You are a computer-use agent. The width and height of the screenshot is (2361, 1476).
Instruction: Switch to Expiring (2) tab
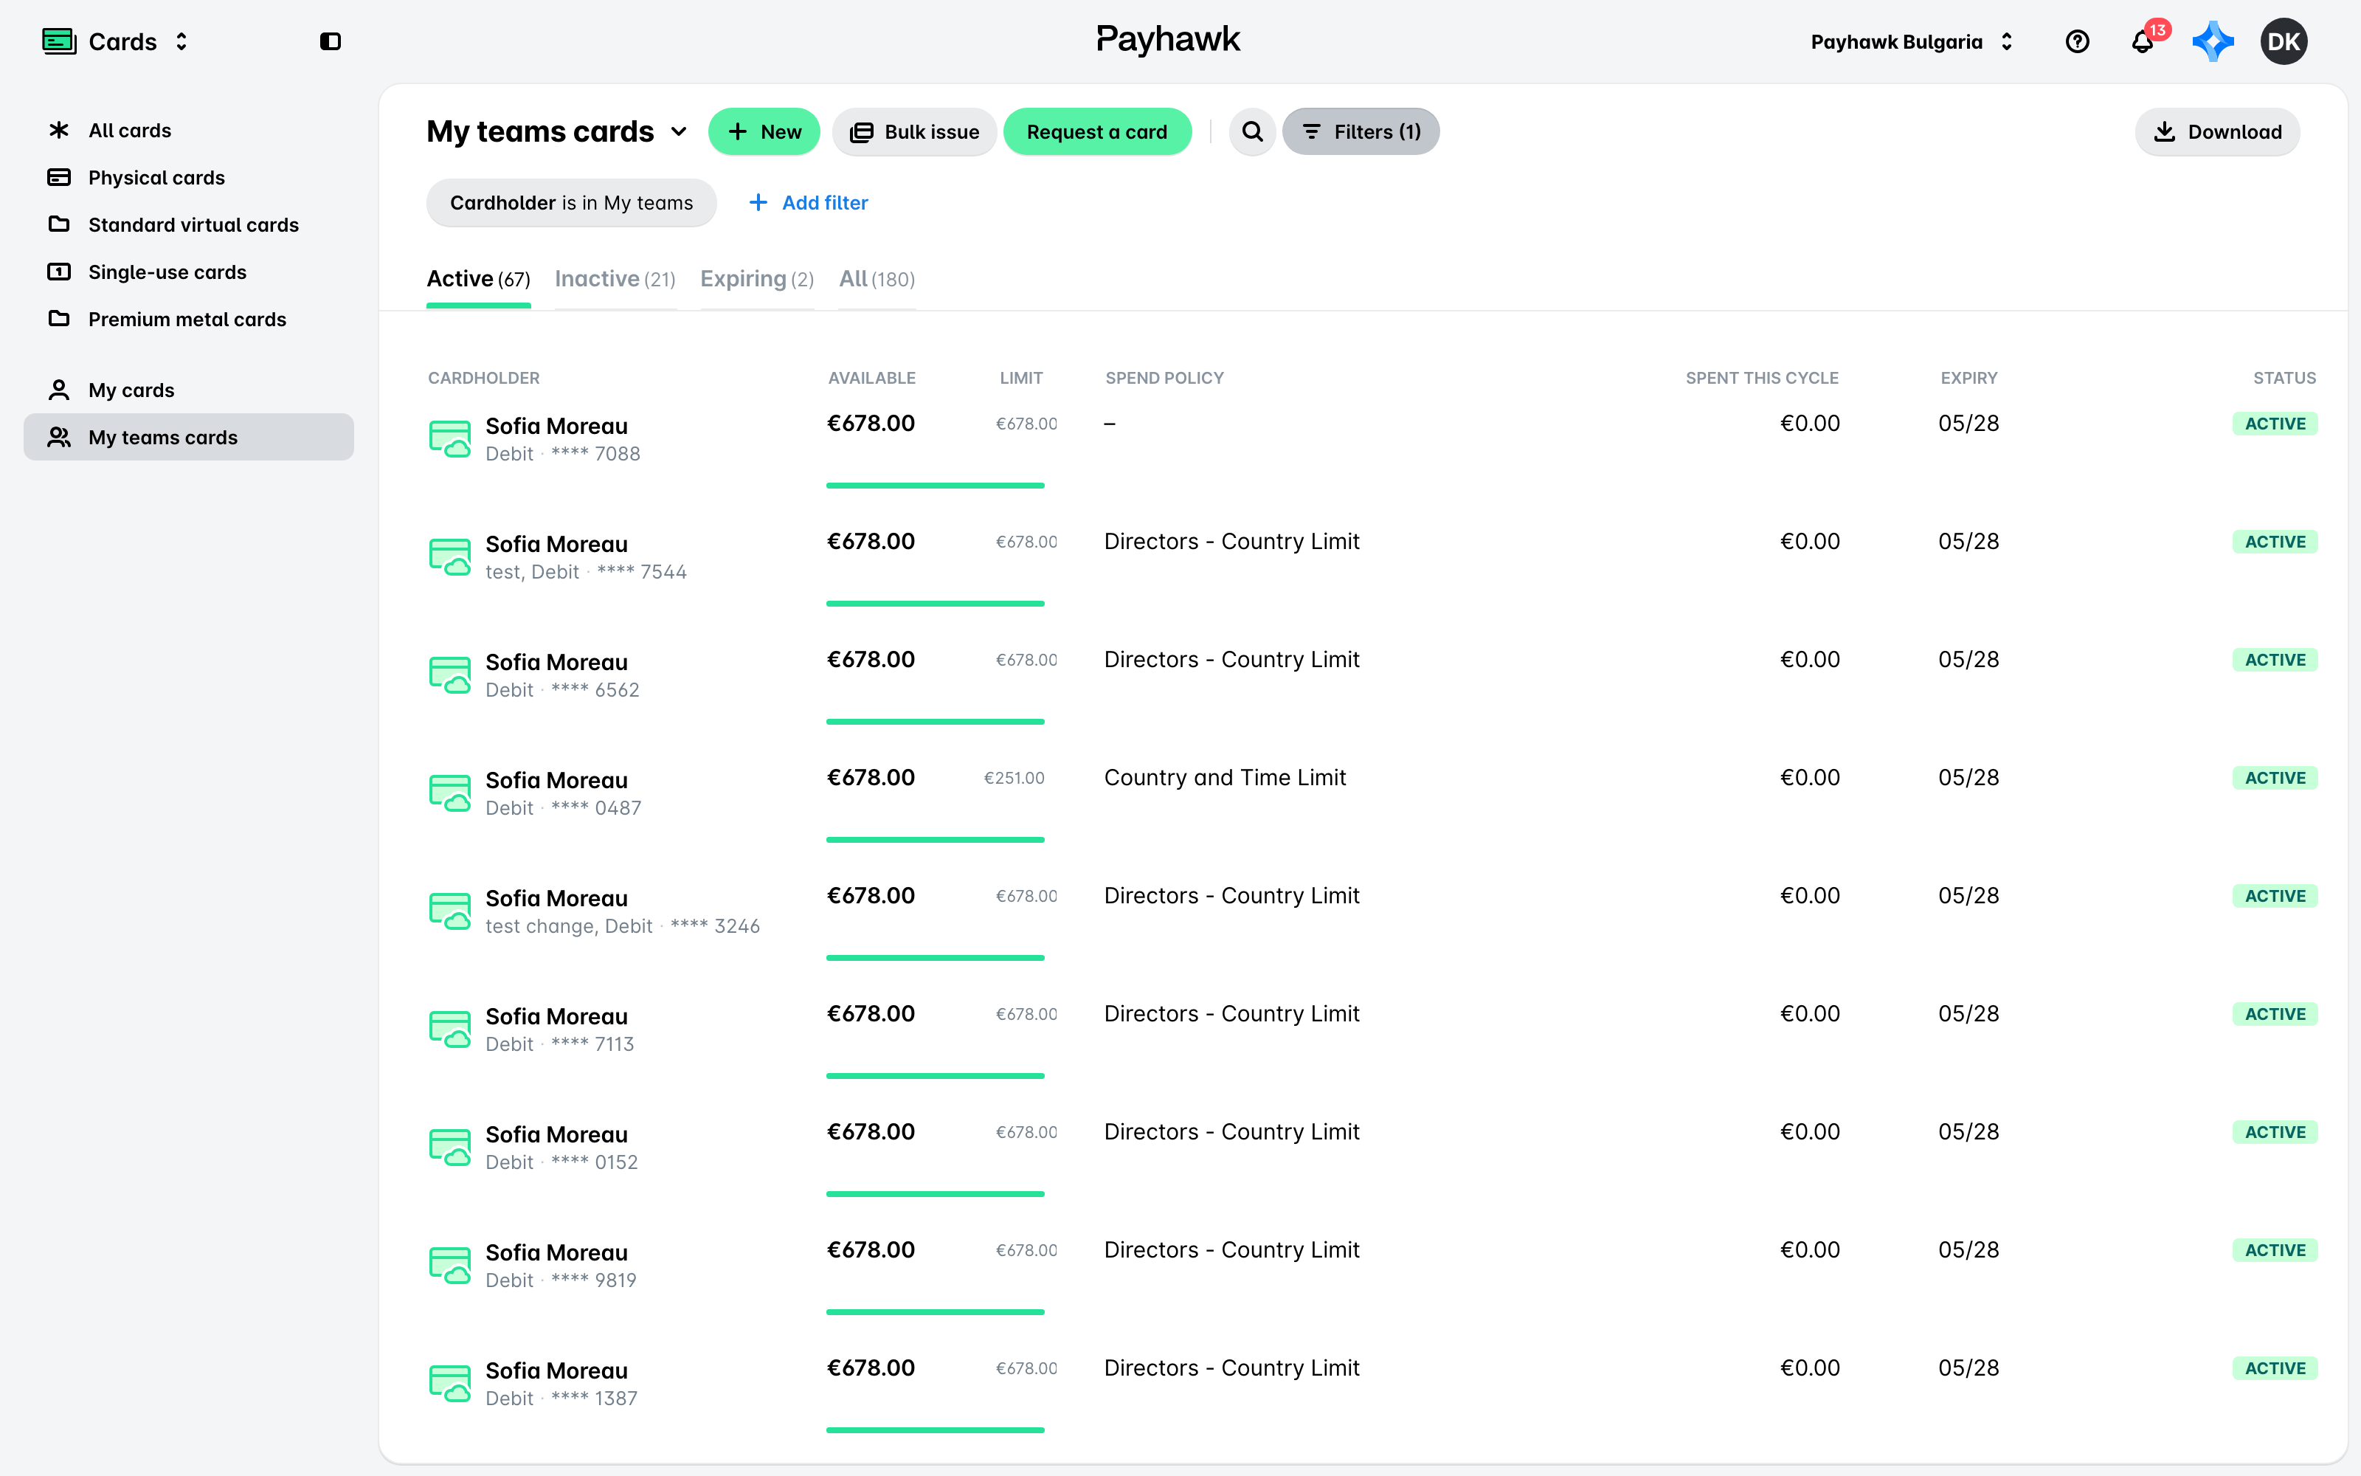[757, 280]
